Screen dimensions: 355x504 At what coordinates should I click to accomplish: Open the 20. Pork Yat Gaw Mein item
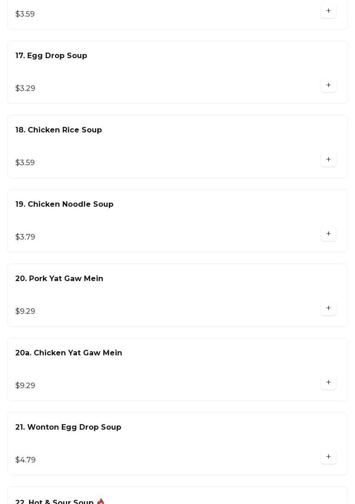click(59, 279)
